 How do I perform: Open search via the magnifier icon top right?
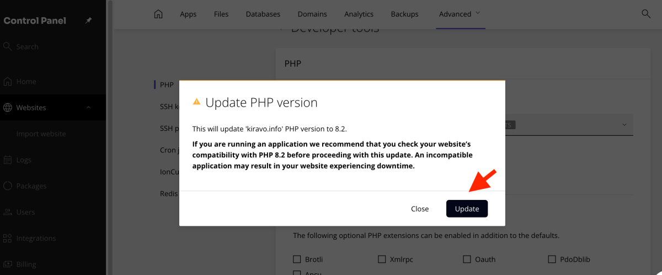pos(646,14)
